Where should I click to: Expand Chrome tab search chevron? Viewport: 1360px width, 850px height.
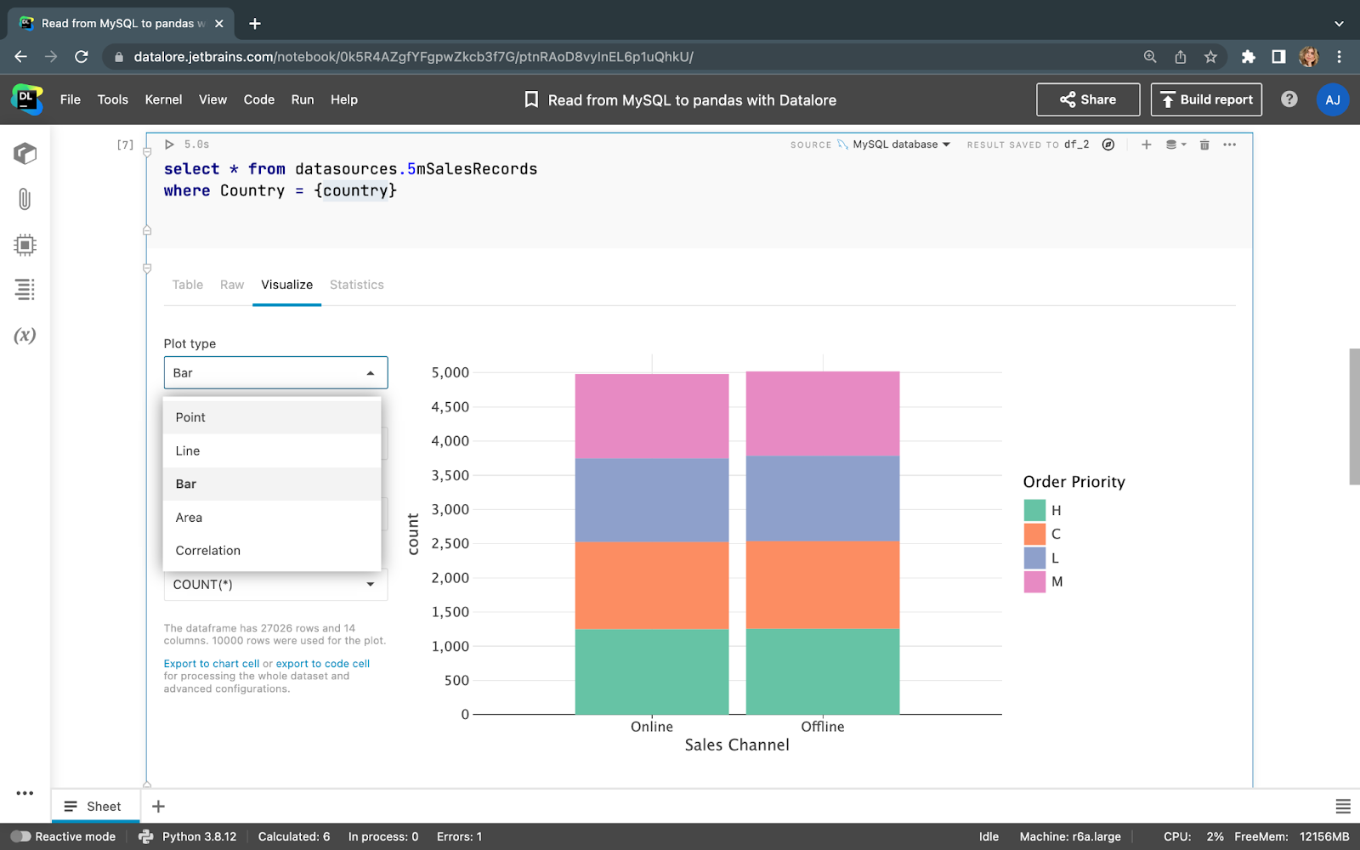point(1339,24)
